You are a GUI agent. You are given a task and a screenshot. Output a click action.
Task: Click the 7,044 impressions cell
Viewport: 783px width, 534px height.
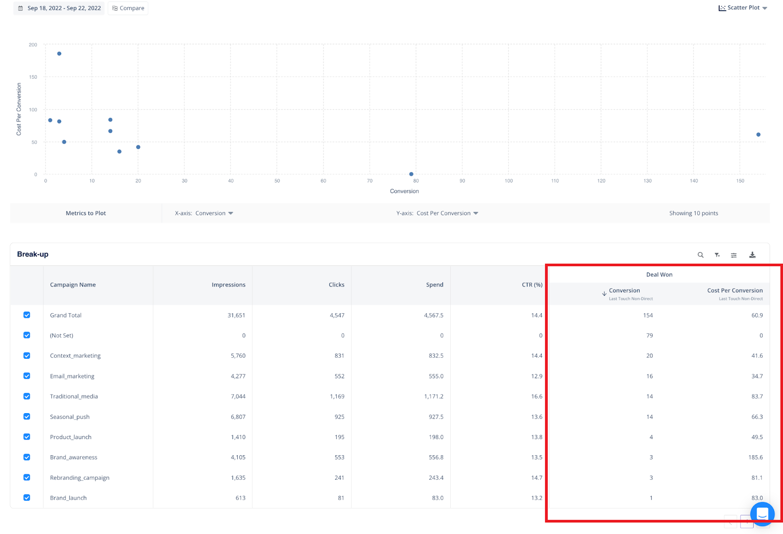point(238,396)
